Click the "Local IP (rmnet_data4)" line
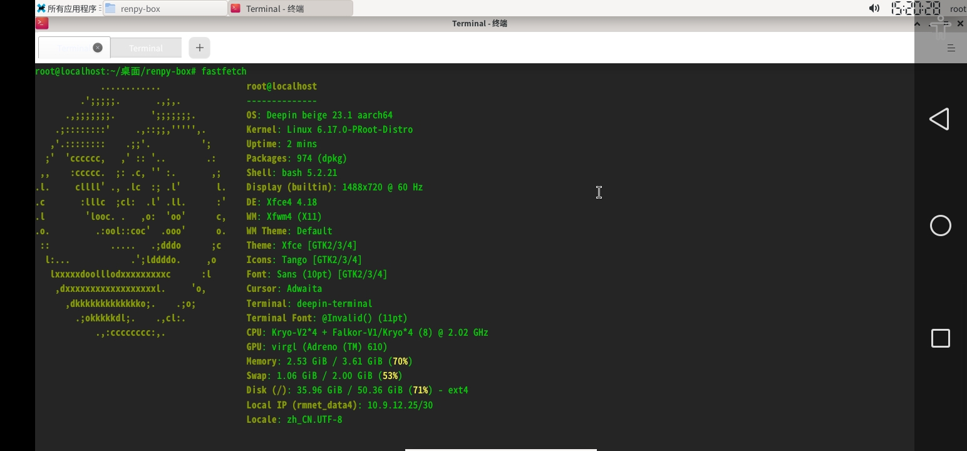Image resolution: width=967 pixels, height=451 pixels. coord(339,405)
